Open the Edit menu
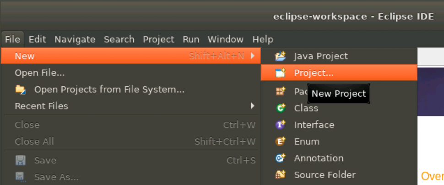Viewport: 444px width, 185px height. [37, 39]
